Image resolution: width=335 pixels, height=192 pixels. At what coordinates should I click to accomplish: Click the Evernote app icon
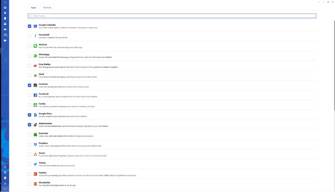pyautogui.click(x=35, y=135)
